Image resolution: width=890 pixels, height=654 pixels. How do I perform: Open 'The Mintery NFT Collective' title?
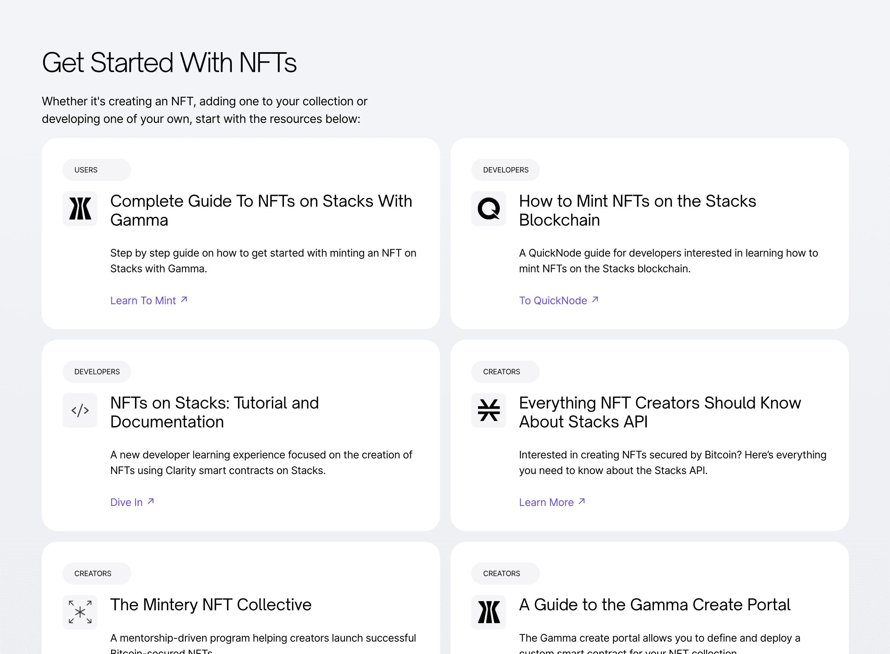click(211, 605)
